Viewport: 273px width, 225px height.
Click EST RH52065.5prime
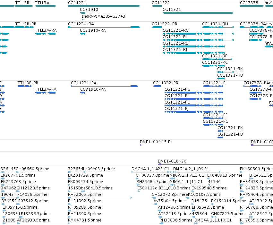coord(84,195)
